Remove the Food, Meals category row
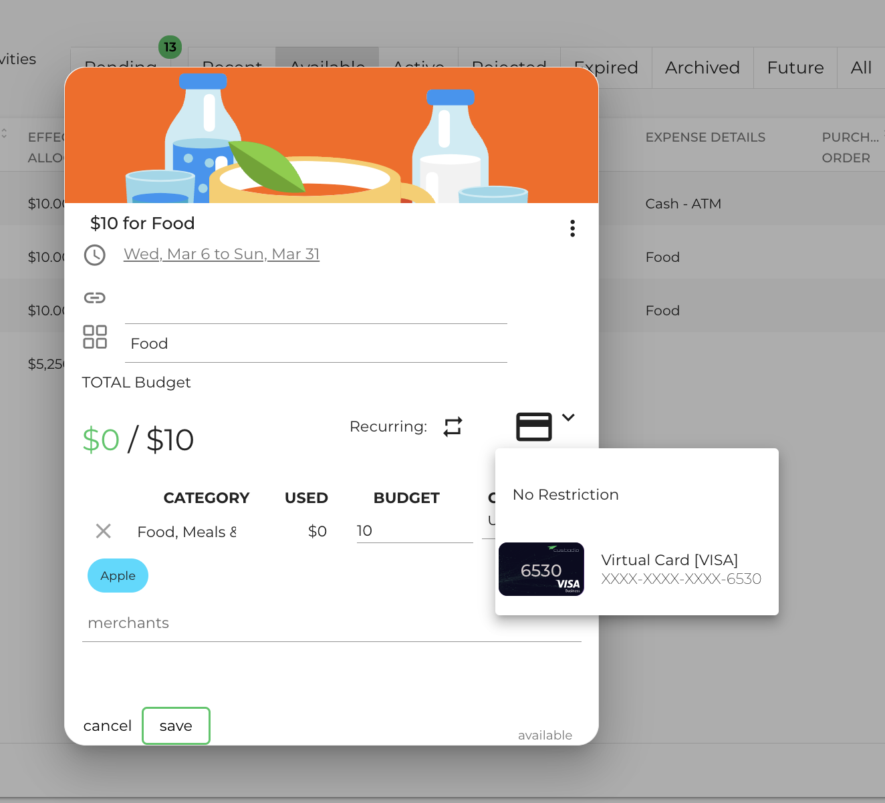The width and height of the screenshot is (885, 803). point(104,531)
